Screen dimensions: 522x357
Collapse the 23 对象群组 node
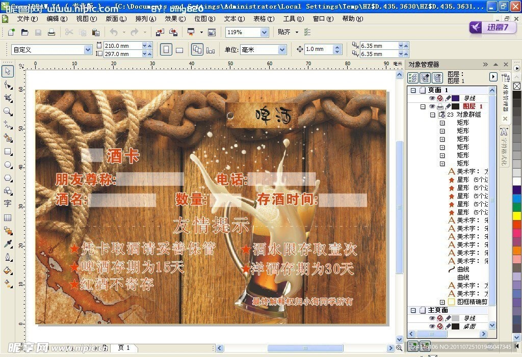coord(432,115)
